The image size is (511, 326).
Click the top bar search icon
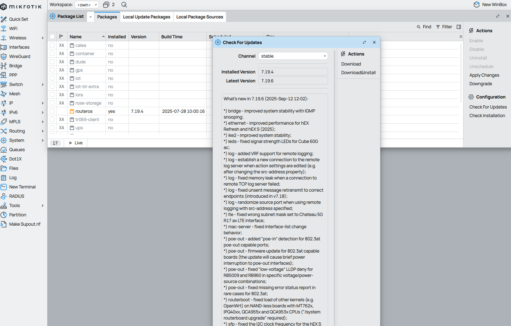tap(124, 5)
